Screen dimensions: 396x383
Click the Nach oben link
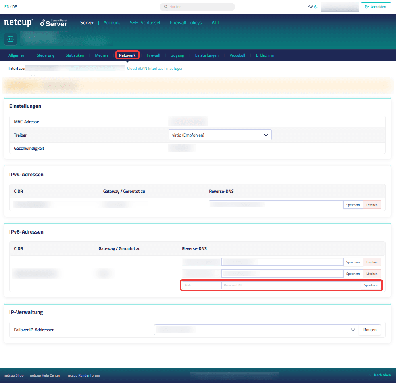click(382, 375)
